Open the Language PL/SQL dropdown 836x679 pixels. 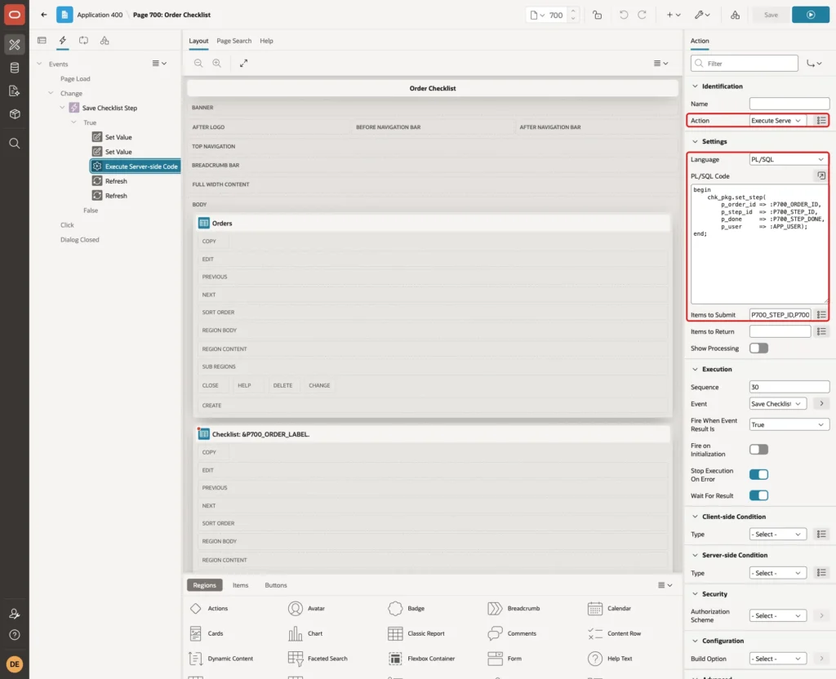(x=789, y=159)
